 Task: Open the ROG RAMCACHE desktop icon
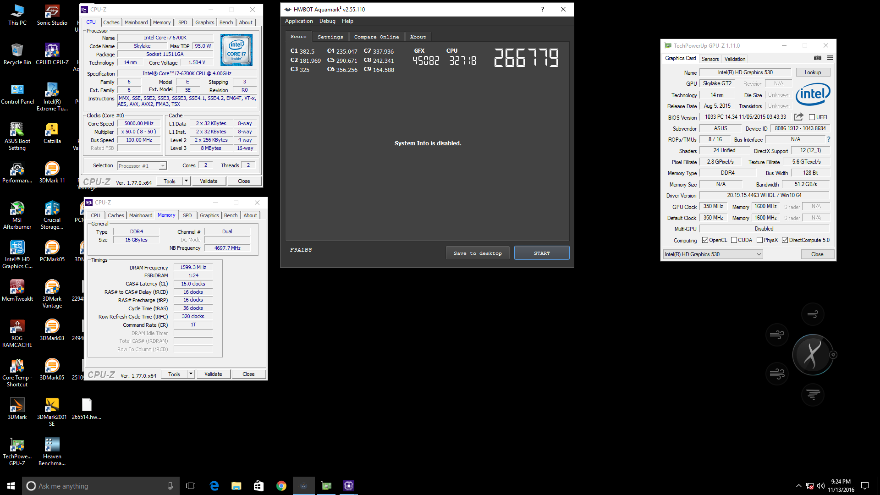[17, 333]
